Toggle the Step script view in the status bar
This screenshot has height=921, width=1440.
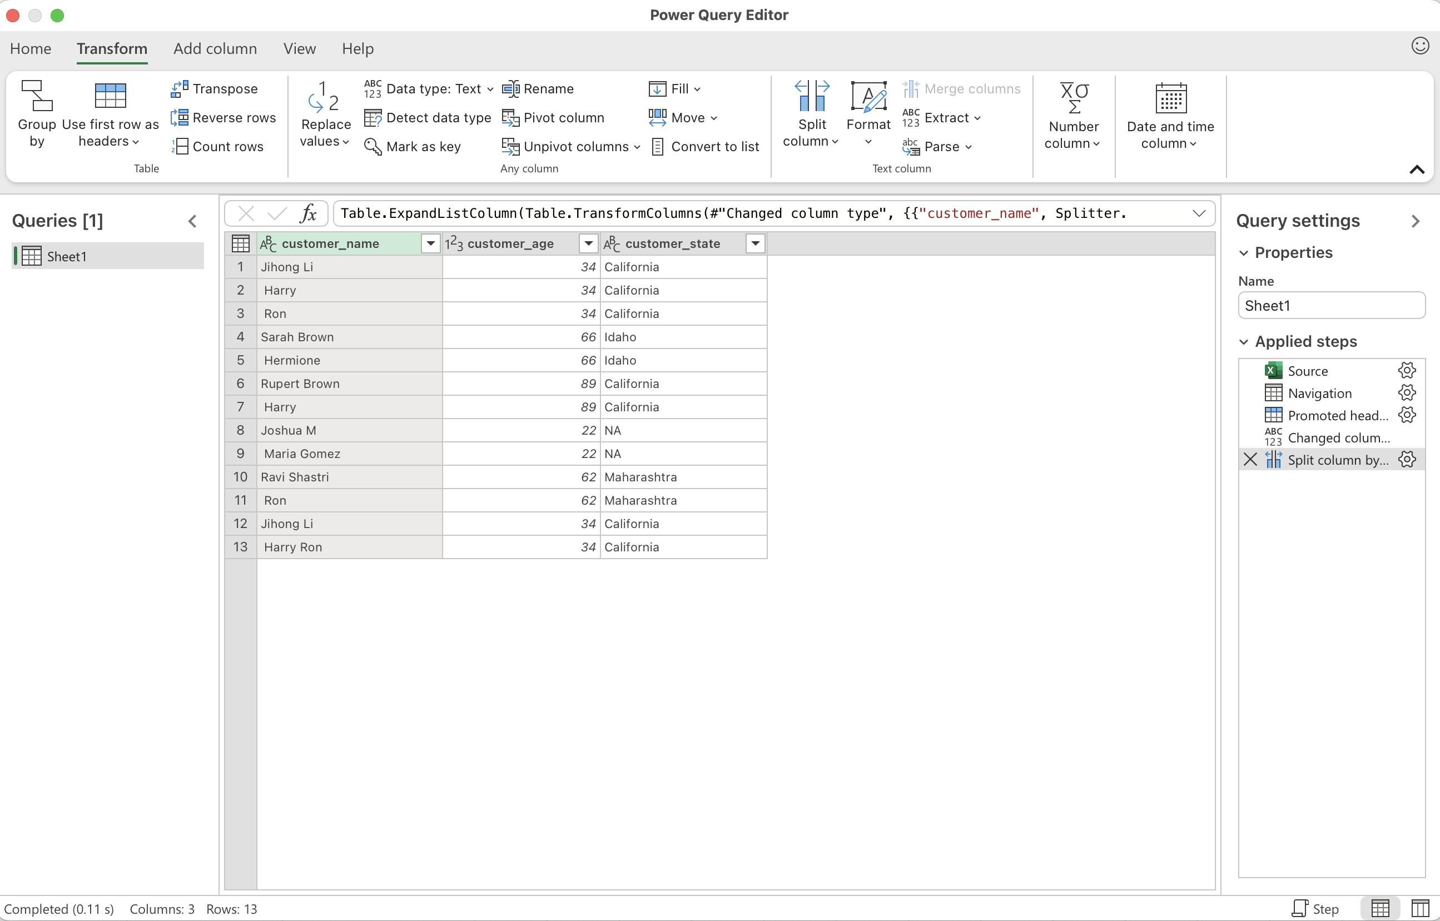[x=1315, y=908]
